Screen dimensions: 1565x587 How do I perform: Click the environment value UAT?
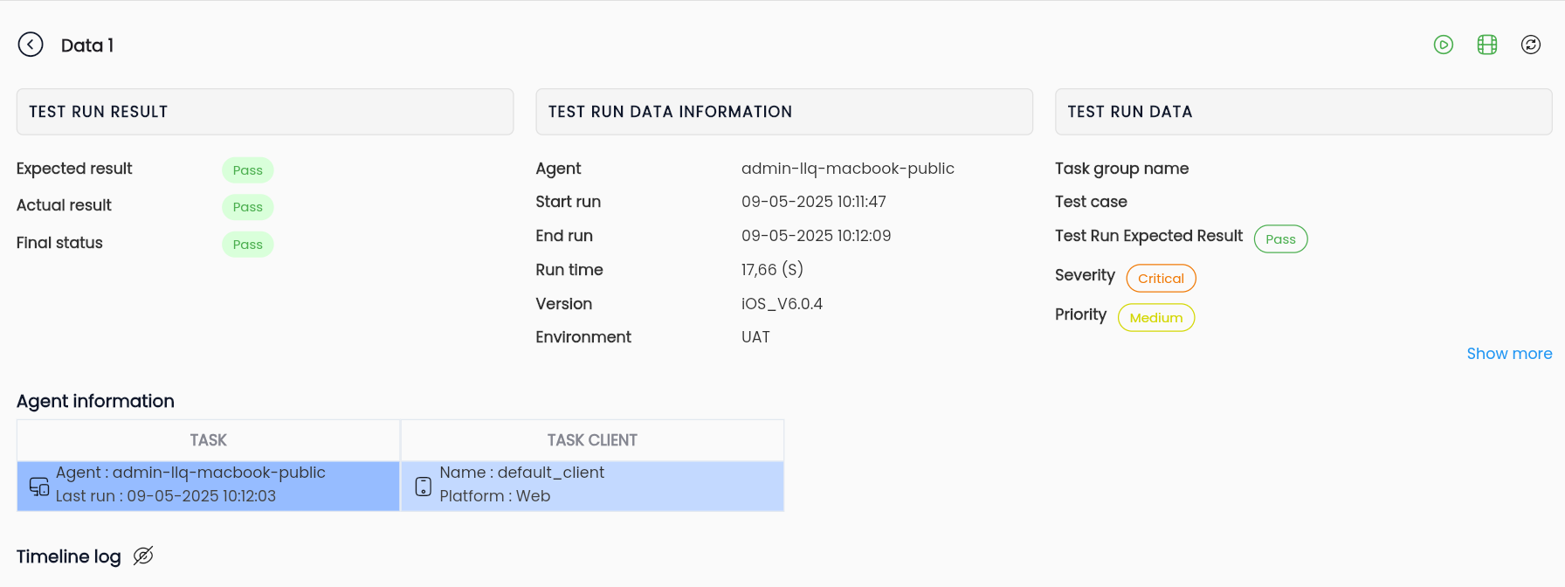(x=756, y=337)
